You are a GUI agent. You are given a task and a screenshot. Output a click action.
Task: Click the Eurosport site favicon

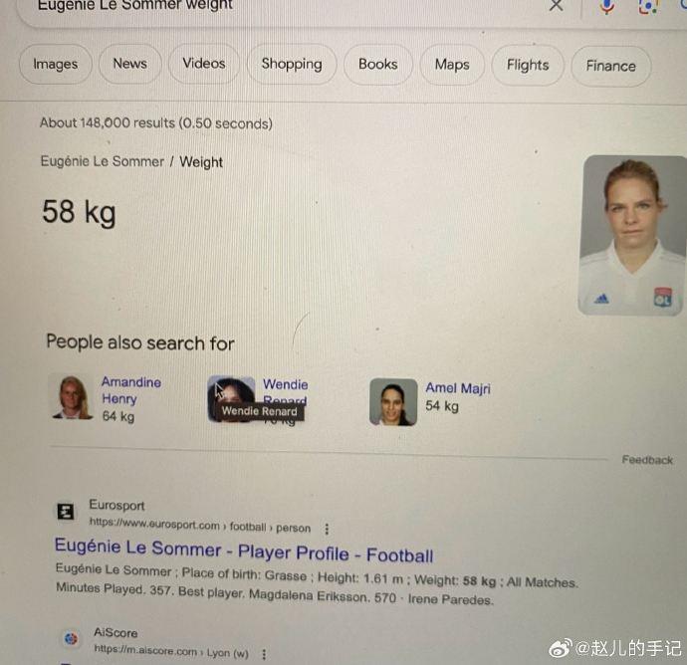click(x=66, y=512)
